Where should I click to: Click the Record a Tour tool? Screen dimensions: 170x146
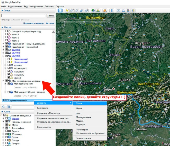coord(87,10)
